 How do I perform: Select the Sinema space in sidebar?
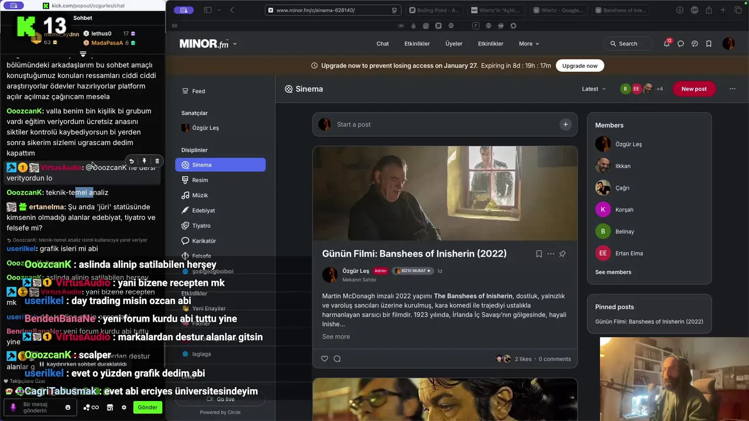pyautogui.click(x=220, y=165)
